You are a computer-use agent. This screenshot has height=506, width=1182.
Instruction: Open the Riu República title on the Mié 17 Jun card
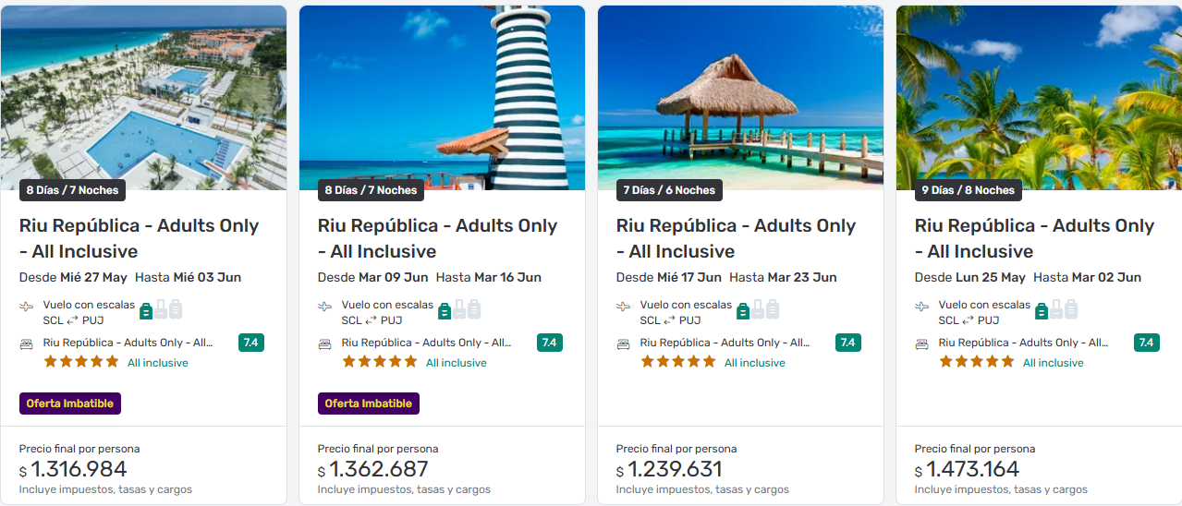[736, 238]
